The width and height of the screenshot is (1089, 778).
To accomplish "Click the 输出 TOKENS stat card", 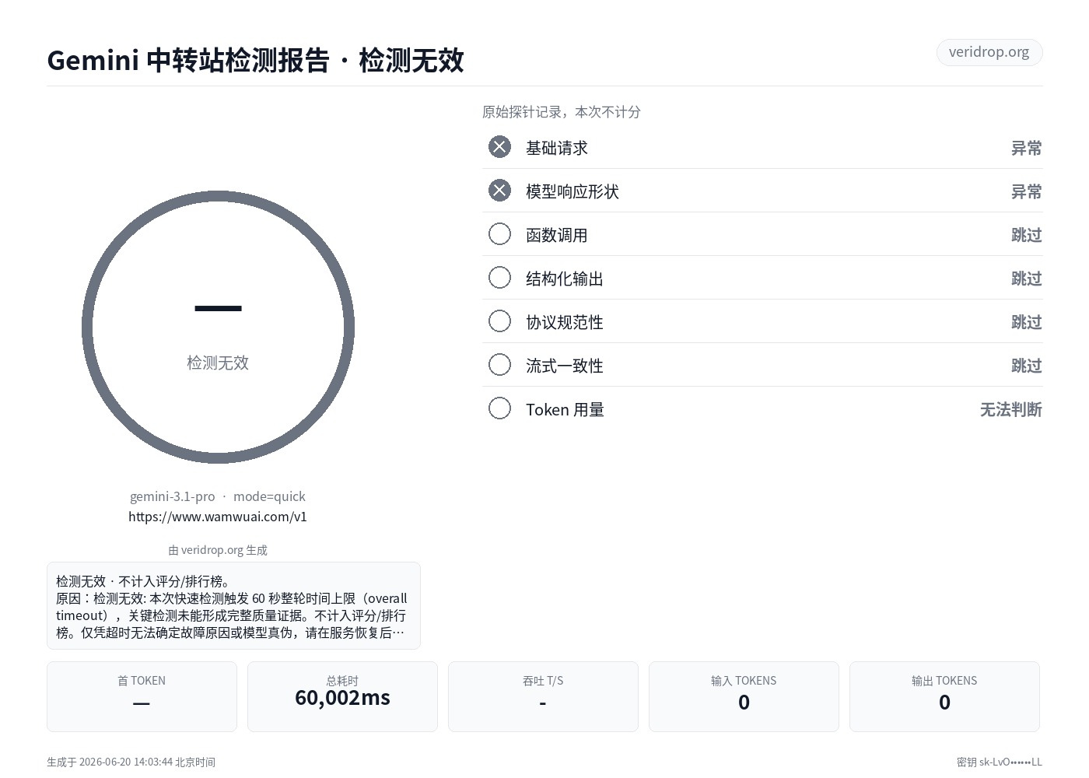I will pos(944,696).
